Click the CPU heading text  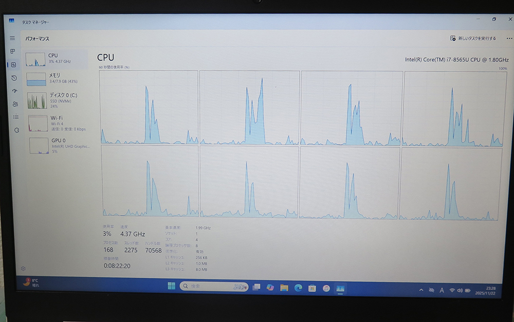click(105, 58)
